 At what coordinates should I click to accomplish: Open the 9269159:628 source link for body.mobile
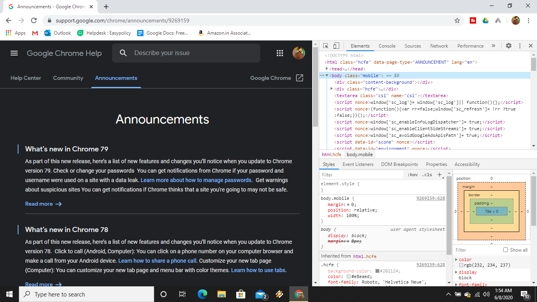coord(430,198)
